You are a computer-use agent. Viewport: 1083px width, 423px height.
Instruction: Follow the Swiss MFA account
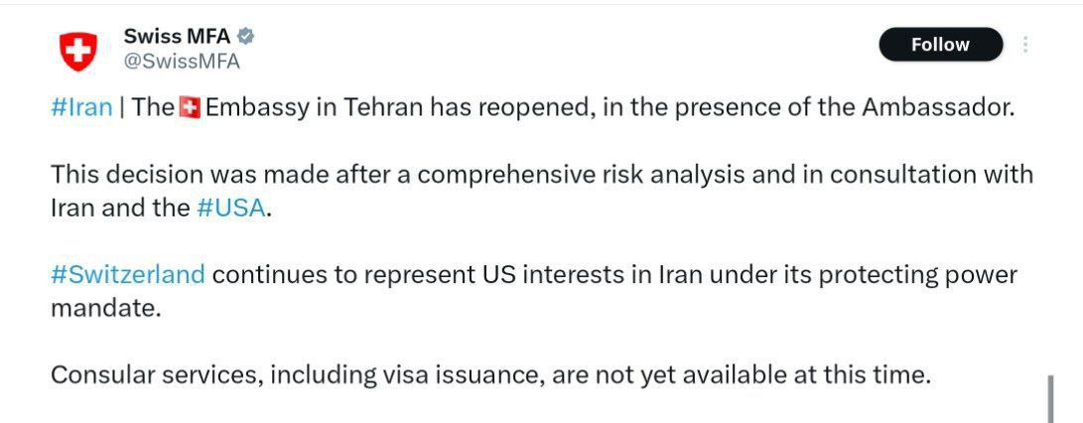click(939, 45)
